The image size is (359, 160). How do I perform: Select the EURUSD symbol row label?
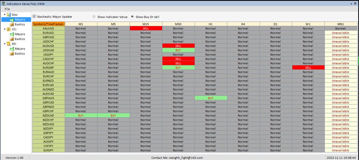(x=49, y=33)
